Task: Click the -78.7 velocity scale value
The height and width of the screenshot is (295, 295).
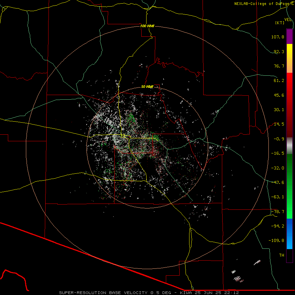Action: coord(278,212)
